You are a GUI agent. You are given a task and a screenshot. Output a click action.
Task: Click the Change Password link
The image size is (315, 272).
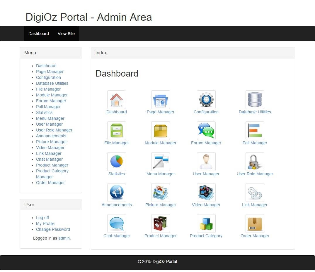pyautogui.click(x=53, y=229)
